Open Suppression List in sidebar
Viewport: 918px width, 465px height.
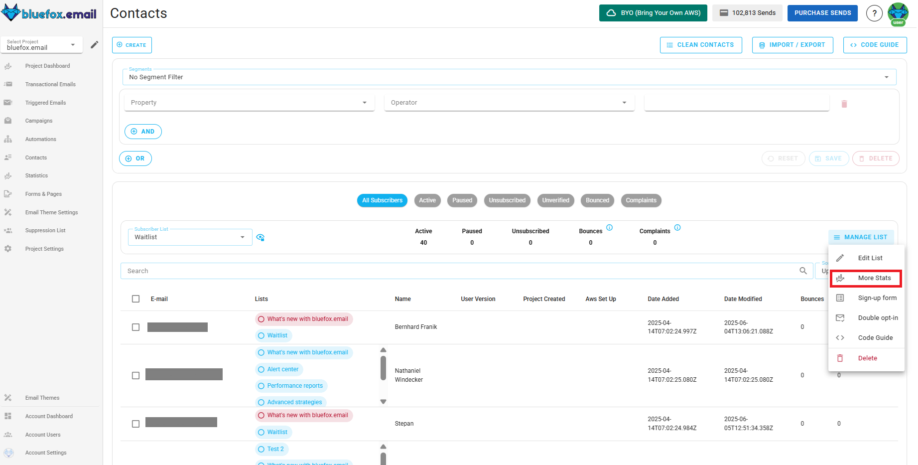coord(45,230)
